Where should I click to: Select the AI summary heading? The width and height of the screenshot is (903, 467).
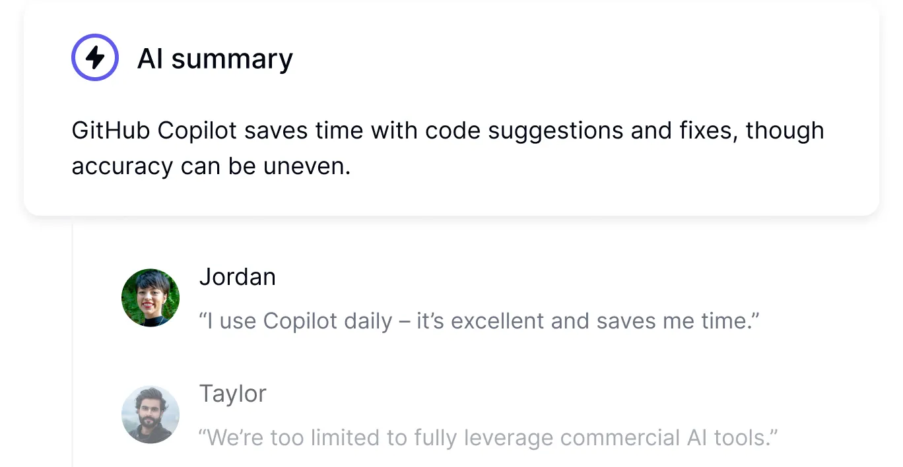click(x=215, y=59)
